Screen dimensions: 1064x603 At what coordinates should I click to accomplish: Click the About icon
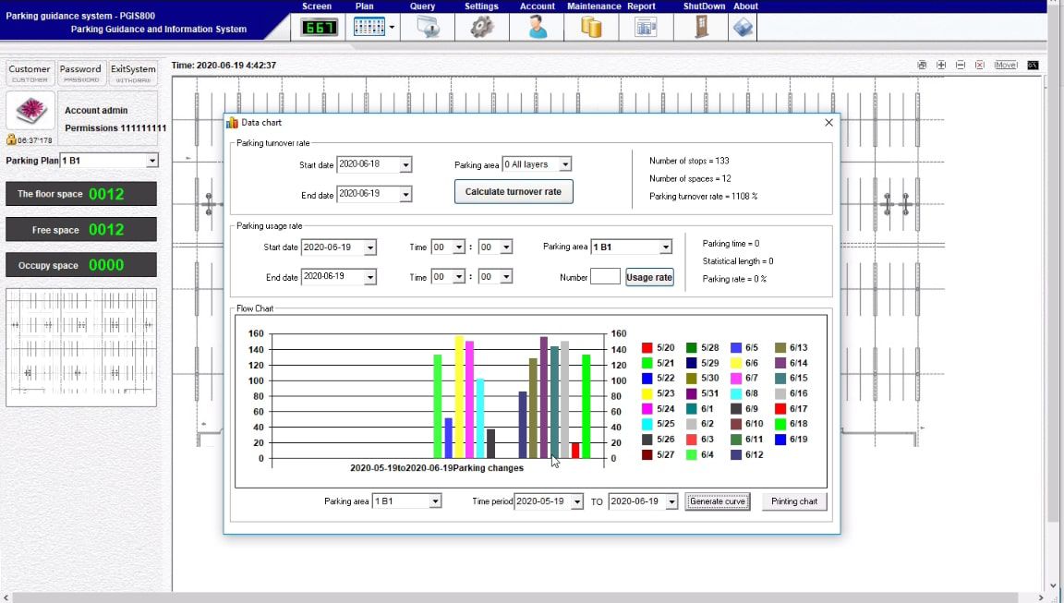(x=743, y=28)
